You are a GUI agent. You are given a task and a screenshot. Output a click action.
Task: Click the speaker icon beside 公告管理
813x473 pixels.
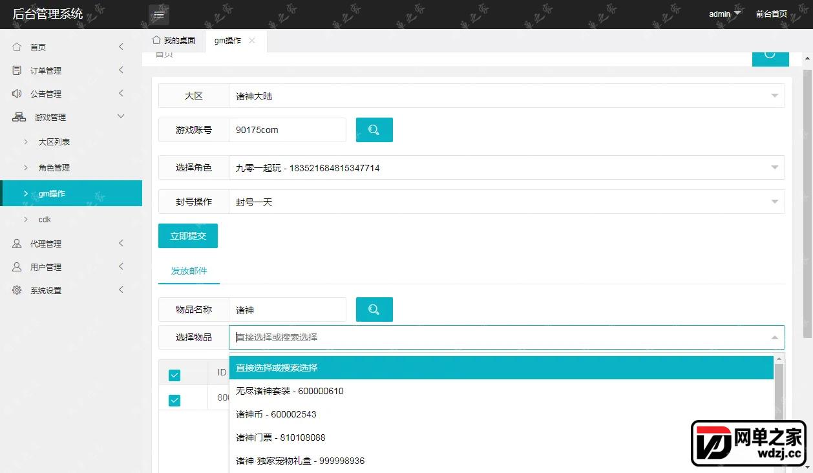[17, 94]
